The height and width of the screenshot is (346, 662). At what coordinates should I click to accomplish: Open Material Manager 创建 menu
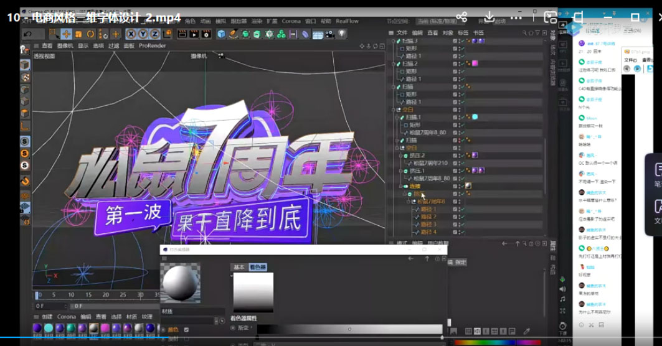pos(47,317)
